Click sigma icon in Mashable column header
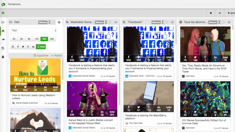This screenshot has width=235, height=132. pyautogui.click(x=106, y=22)
